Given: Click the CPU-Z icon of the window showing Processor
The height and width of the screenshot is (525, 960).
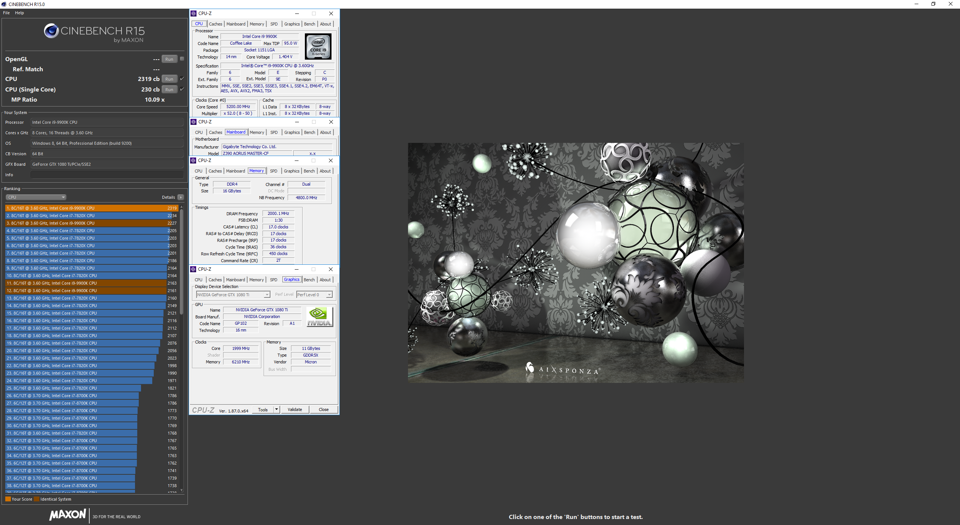Looking at the screenshot, I should (193, 13).
